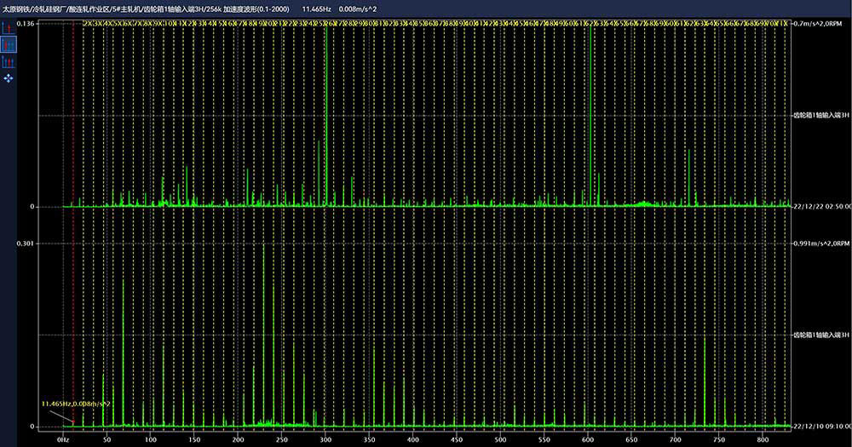This screenshot has width=852, height=447.
Task: Click the 0.136 amplitude axis label
Action: pyautogui.click(x=26, y=24)
